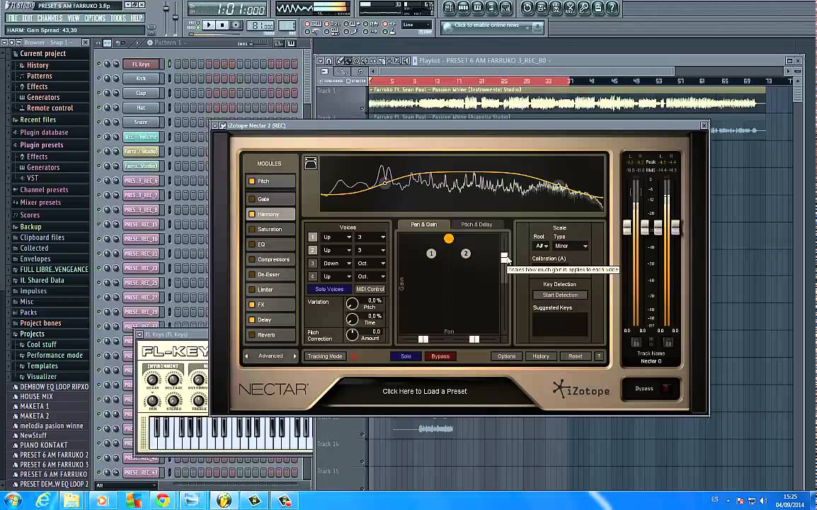Stop playback with the transport Stop button

click(x=222, y=25)
